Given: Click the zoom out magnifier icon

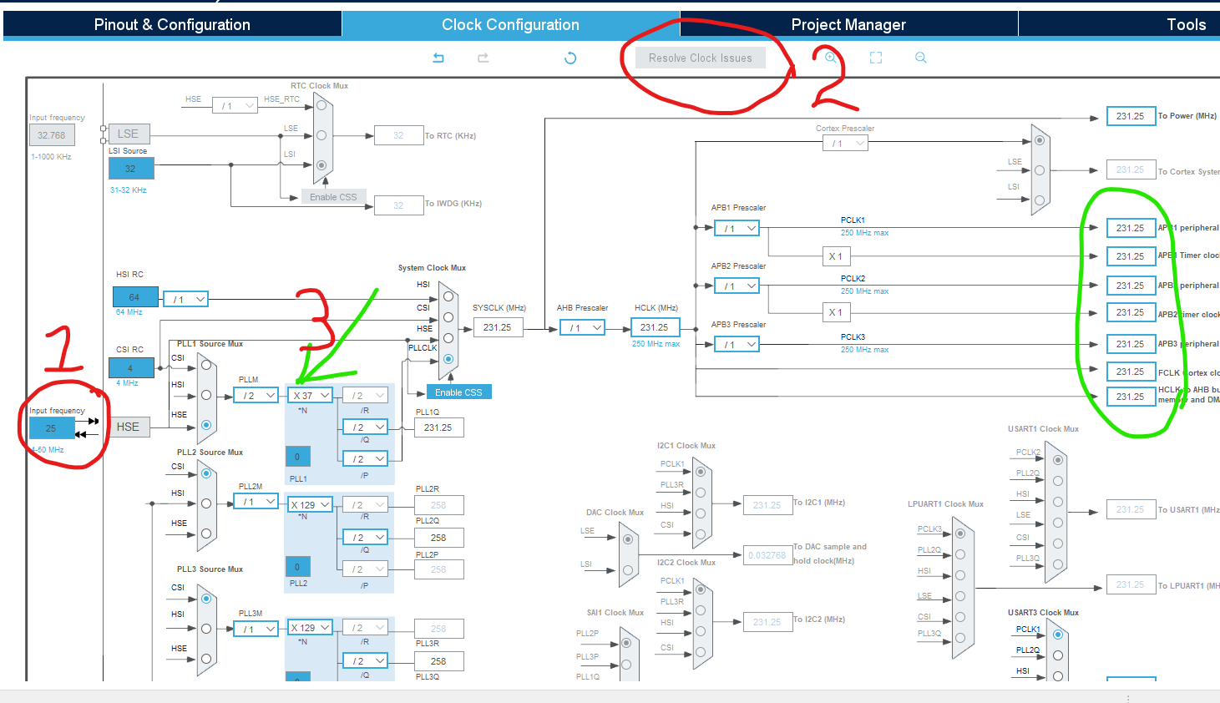Looking at the screenshot, I should tap(920, 58).
